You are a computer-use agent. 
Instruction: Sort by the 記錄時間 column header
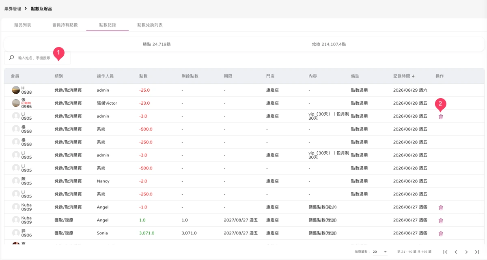click(x=402, y=76)
